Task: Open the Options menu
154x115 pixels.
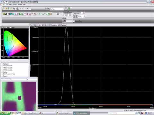Action: (x=14, y=4)
